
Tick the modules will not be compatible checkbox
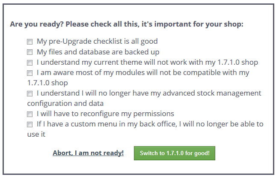coord(30,73)
